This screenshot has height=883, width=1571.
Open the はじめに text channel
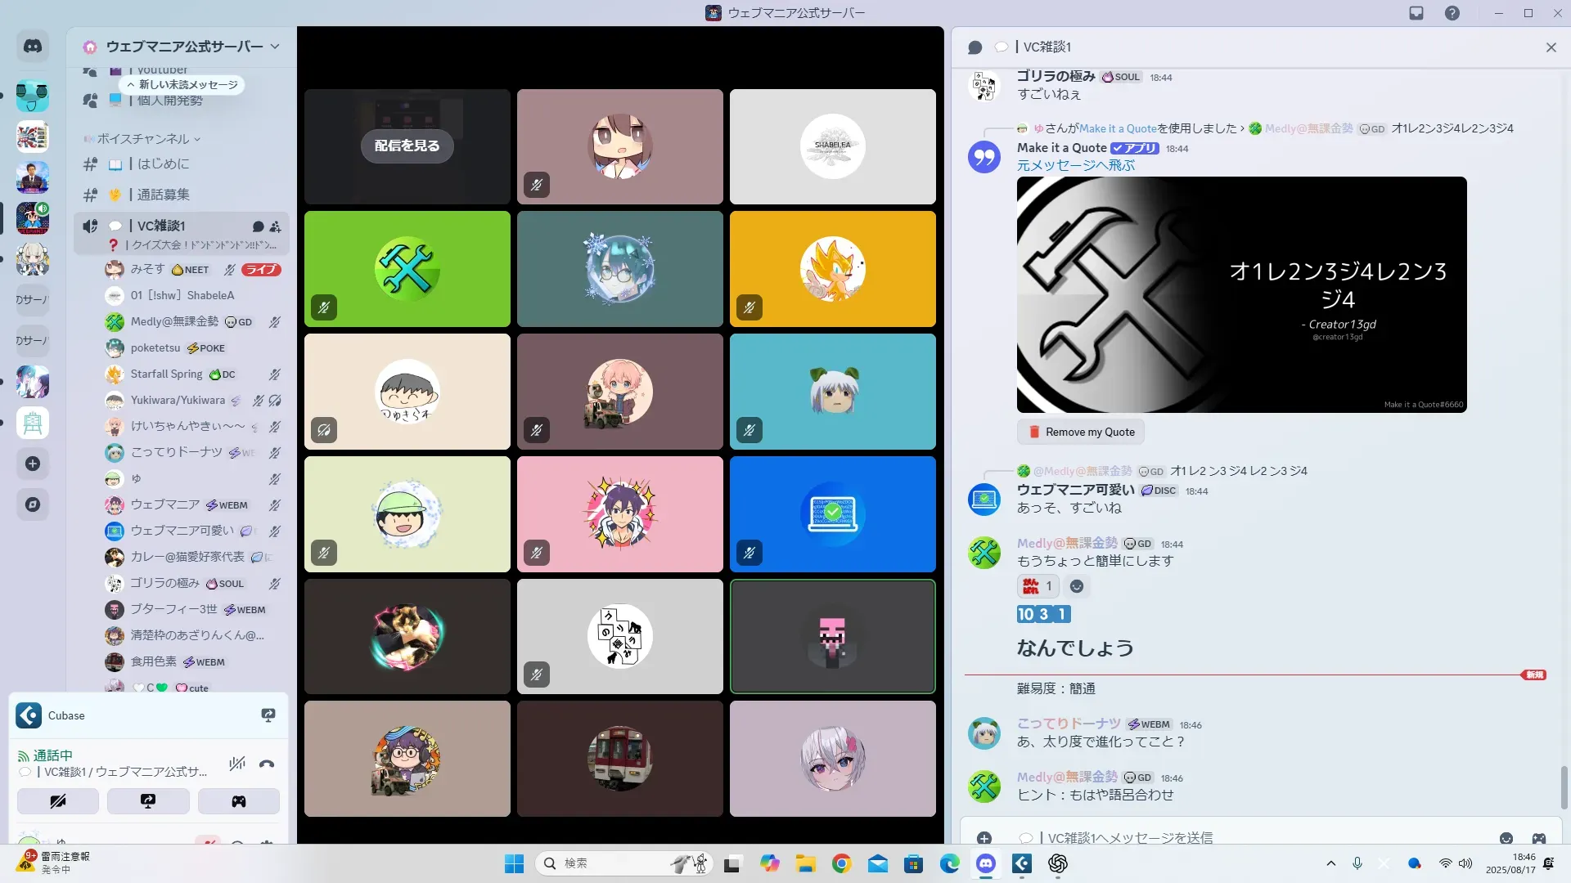(x=164, y=164)
